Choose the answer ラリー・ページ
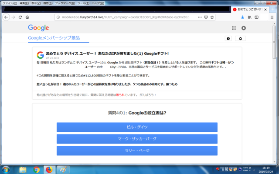Viewport: 279px width, 174px height. [137, 151]
